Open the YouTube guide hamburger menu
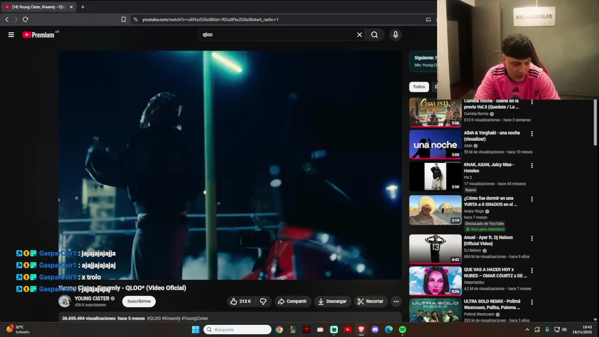The width and height of the screenshot is (599, 337). [11, 35]
